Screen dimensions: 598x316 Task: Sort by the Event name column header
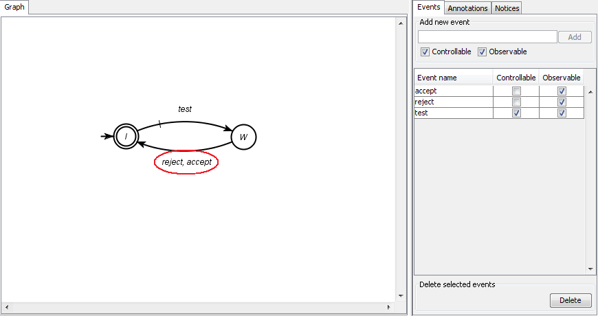click(x=453, y=78)
